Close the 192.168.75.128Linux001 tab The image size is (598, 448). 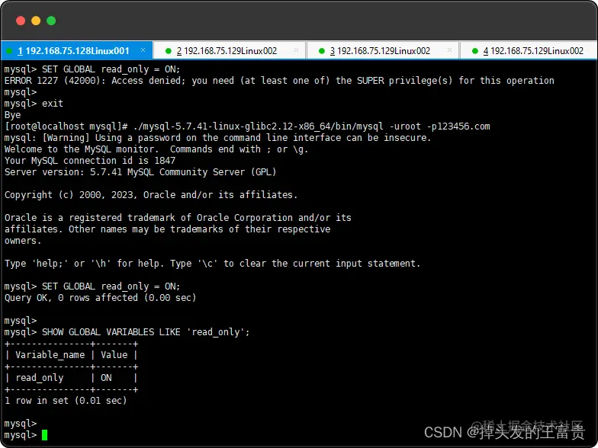(143, 50)
